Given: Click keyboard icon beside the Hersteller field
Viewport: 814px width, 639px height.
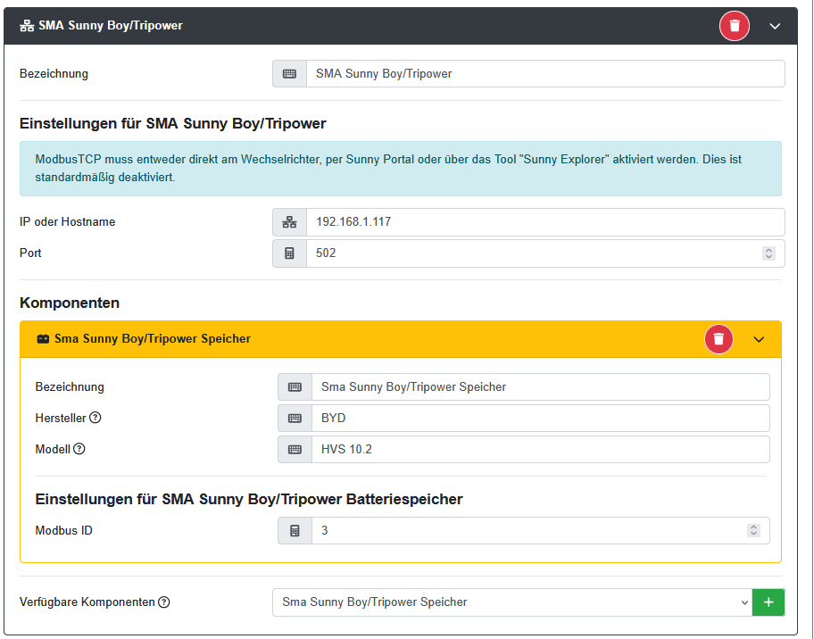Looking at the screenshot, I should (x=295, y=419).
